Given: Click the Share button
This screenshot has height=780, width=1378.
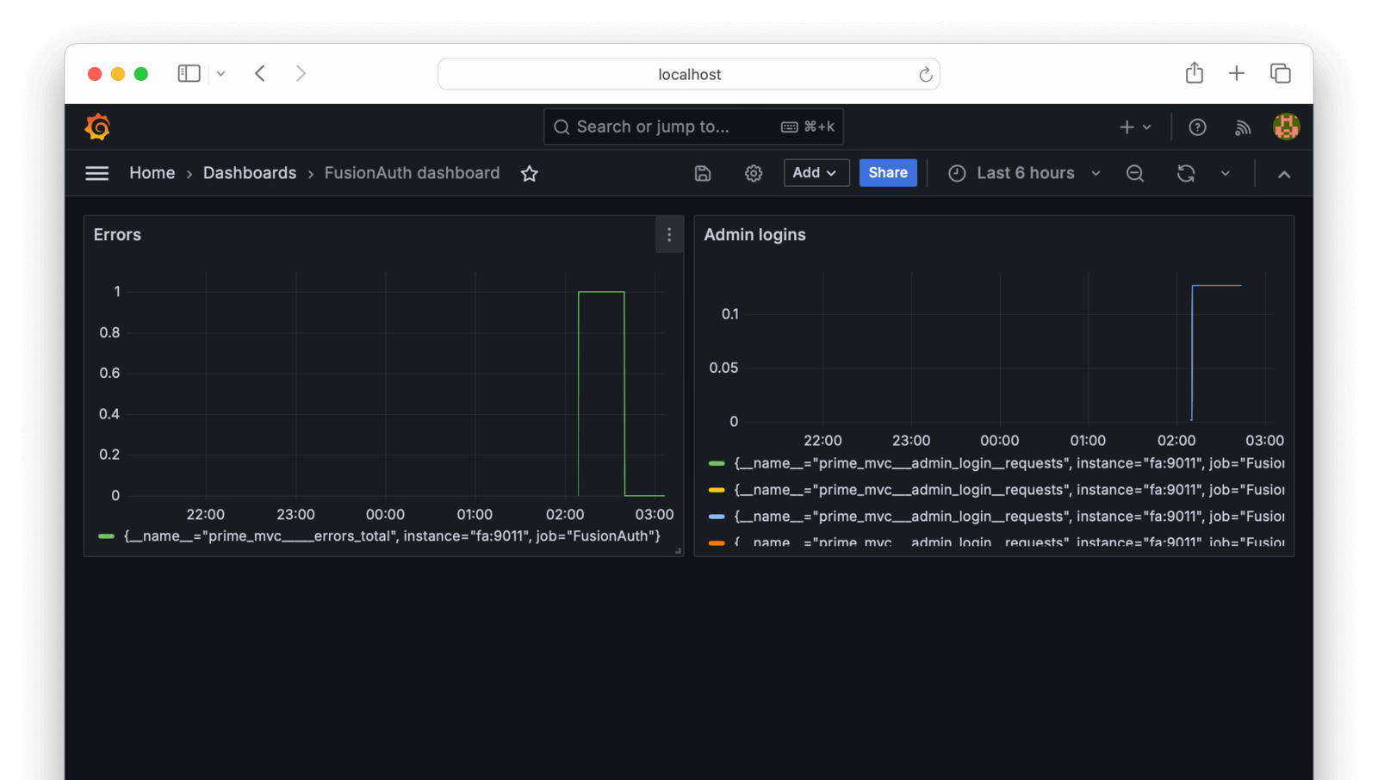Looking at the screenshot, I should (x=888, y=173).
